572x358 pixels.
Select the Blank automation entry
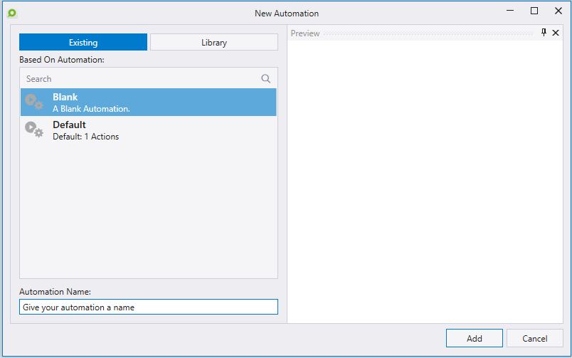149,102
